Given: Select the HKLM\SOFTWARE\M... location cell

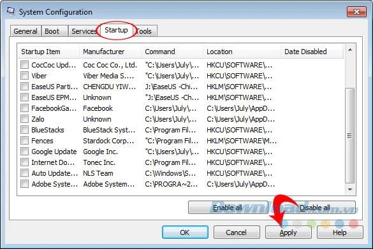Looking at the screenshot, I should tap(242, 141).
